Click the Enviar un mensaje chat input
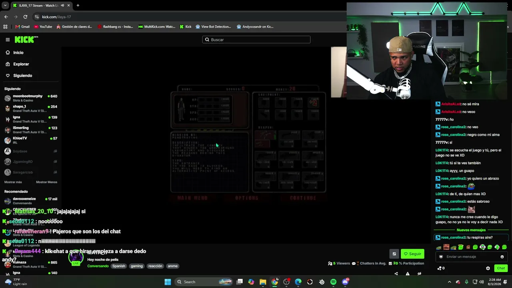 click(471, 257)
